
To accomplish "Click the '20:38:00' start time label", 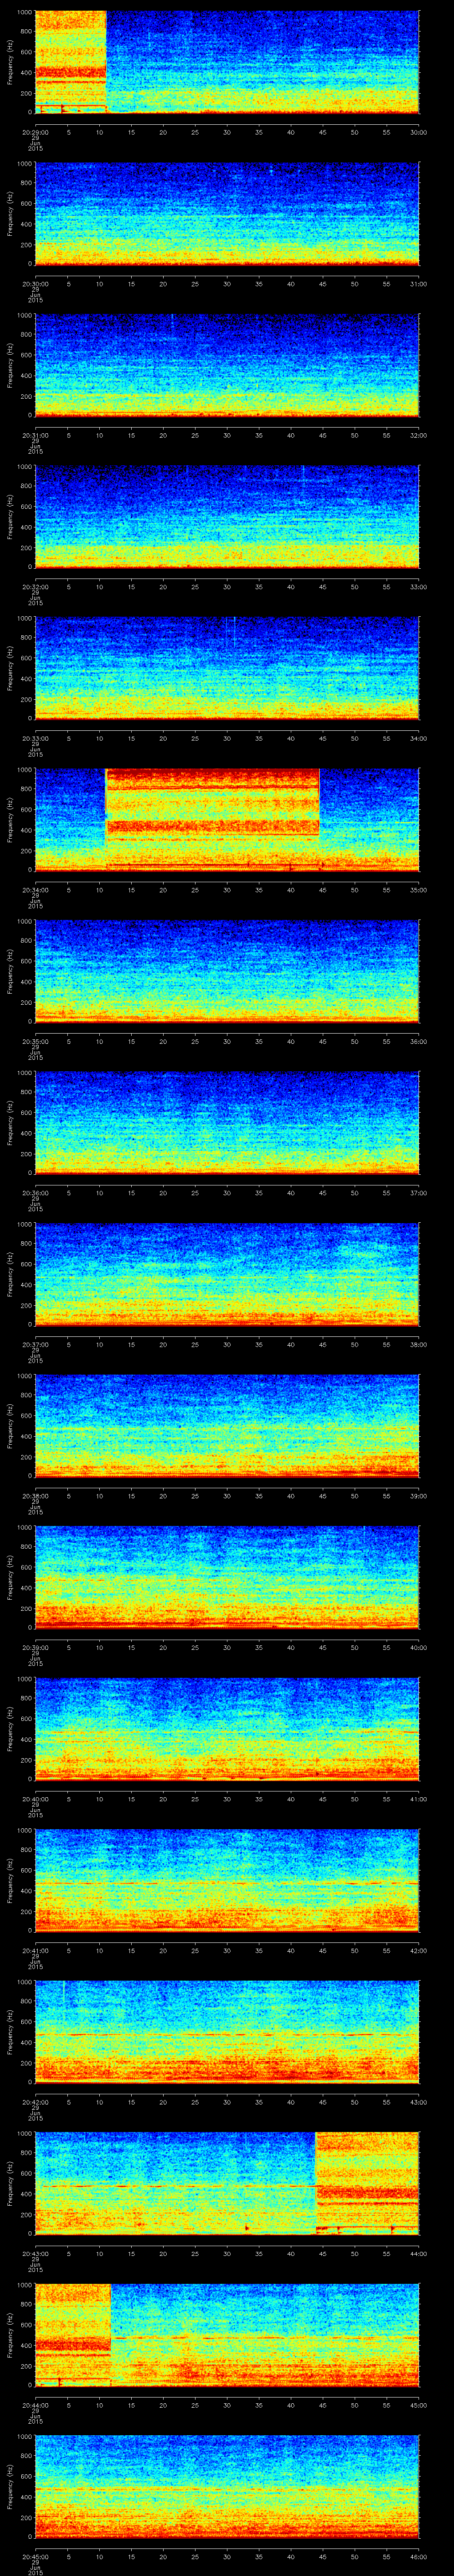I will click(x=35, y=1496).
